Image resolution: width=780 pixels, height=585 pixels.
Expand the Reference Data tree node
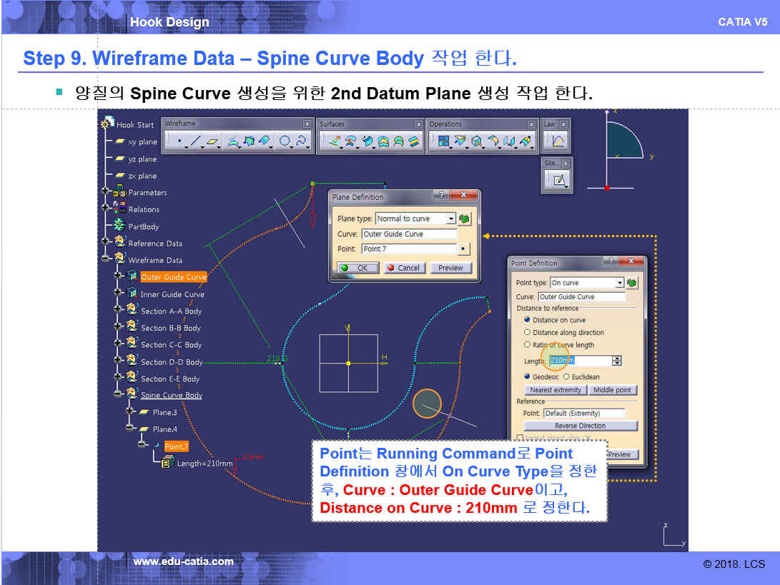point(107,243)
